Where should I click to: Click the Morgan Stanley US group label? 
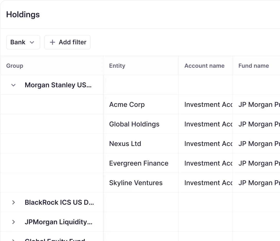(58, 85)
